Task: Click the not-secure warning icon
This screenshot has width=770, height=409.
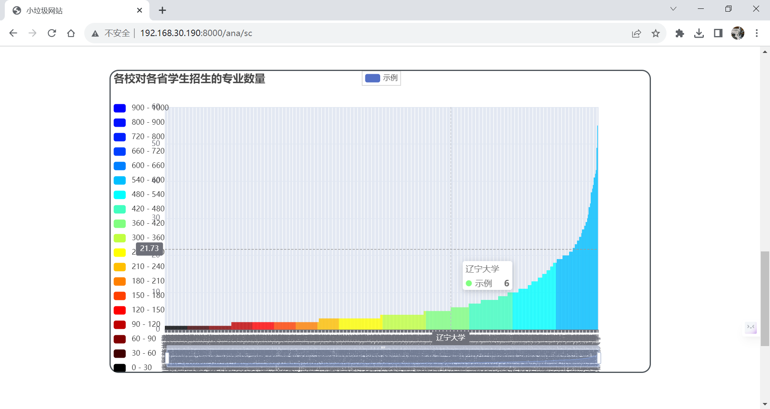Action: pos(95,33)
